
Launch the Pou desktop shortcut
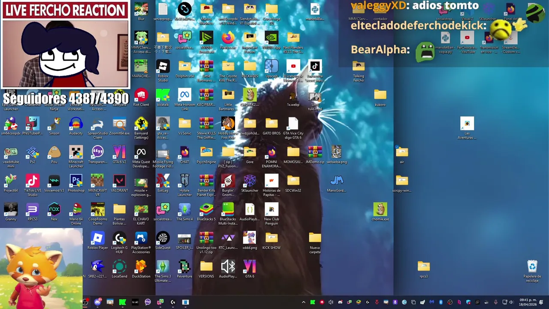point(54,154)
